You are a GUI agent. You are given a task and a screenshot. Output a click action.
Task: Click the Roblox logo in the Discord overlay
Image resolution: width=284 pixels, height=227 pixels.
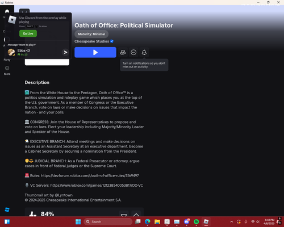pyautogui.click(x=12, y=19)
